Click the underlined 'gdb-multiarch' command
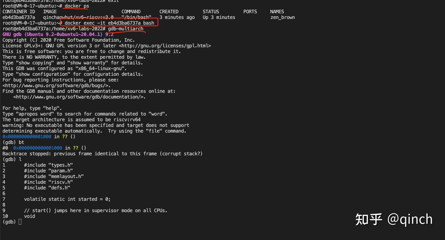 pos(126,29)
